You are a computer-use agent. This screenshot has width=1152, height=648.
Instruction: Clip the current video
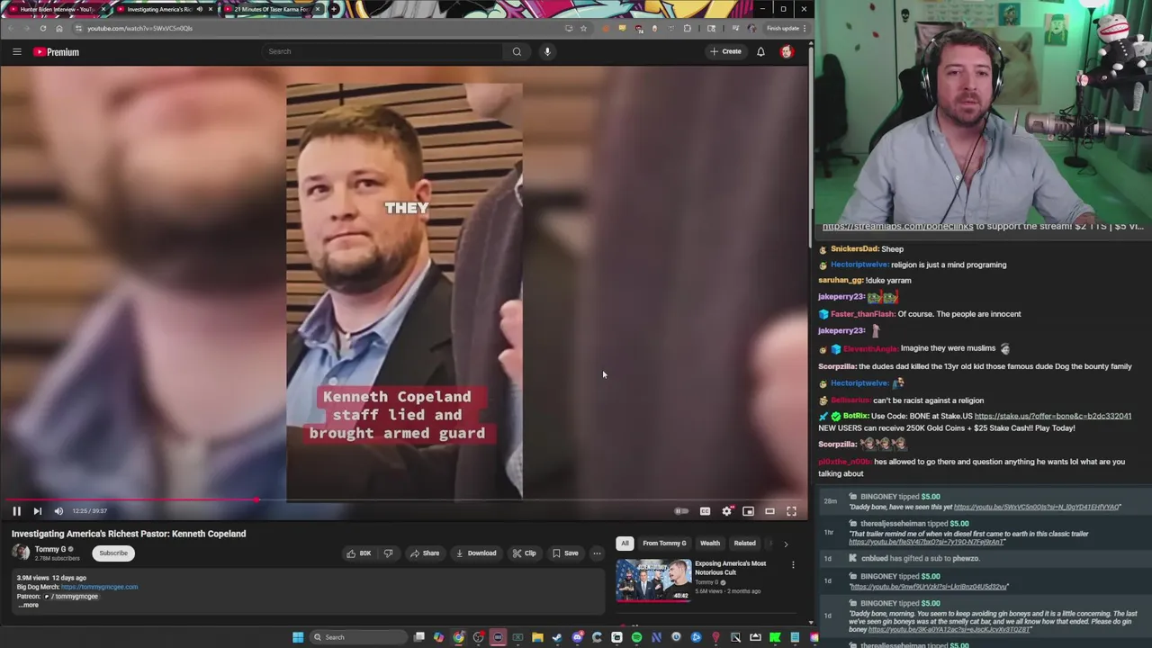pyautogui.click(x=524, y=553)
